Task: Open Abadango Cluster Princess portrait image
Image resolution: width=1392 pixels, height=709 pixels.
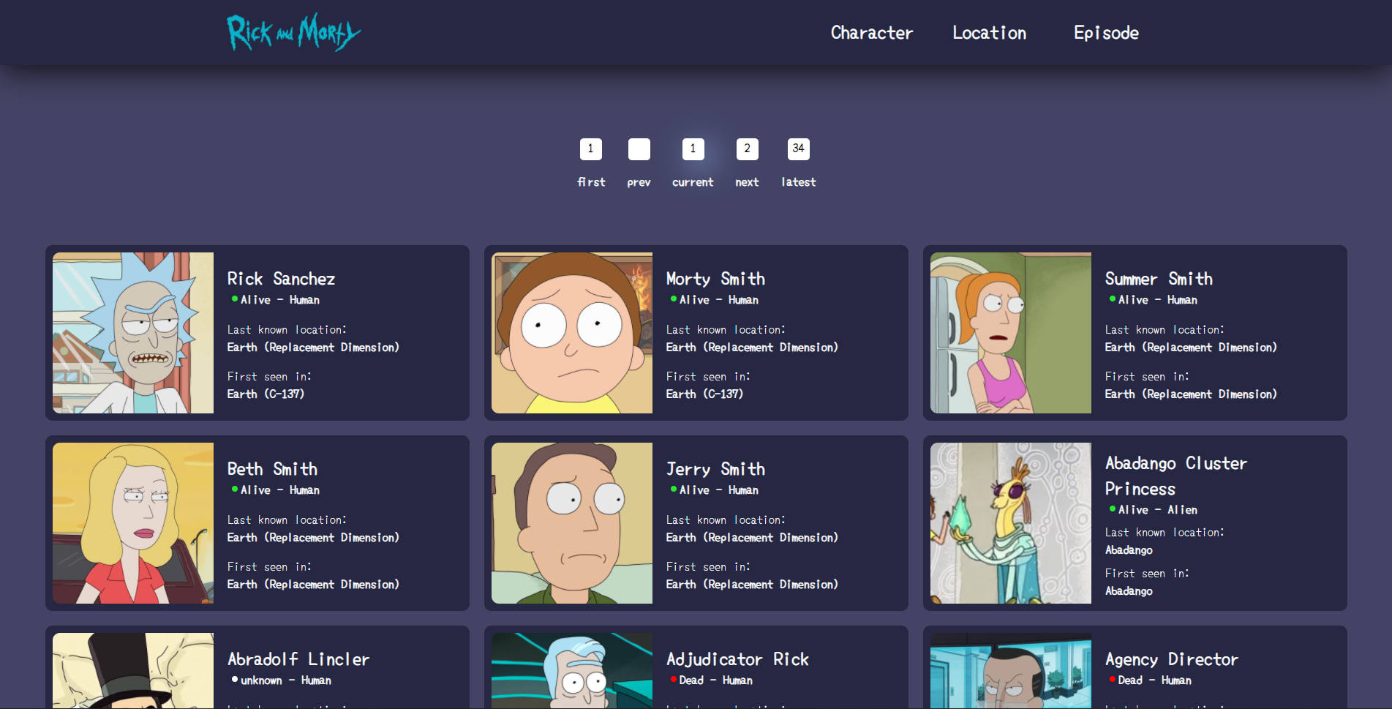Action: click(x=1011, y=523)
